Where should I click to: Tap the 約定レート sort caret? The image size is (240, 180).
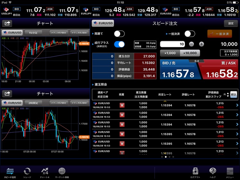pos(165,102)
